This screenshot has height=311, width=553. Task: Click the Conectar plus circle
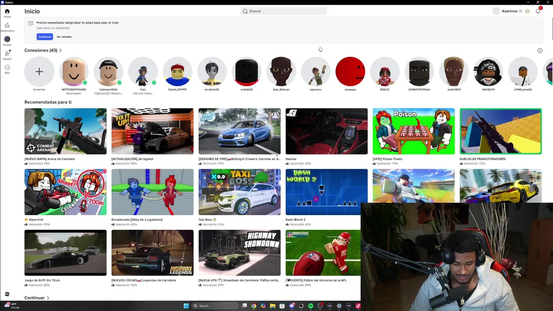click(39, 71)
